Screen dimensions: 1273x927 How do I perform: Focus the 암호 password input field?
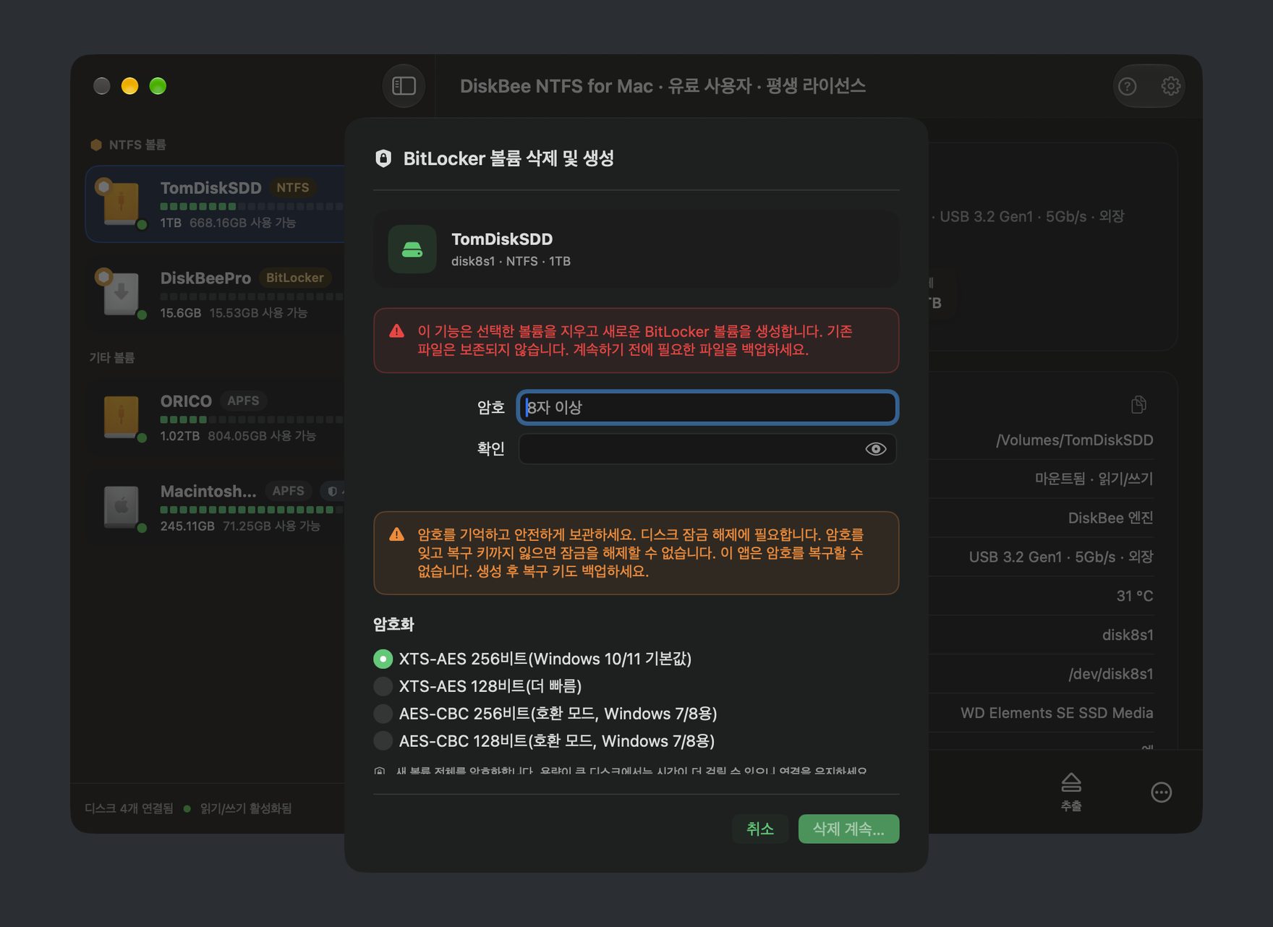pyautogui.click(x=707, y=407)
